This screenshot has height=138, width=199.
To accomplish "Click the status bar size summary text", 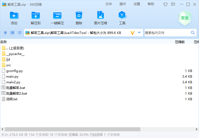I will [x=60, y=135].
